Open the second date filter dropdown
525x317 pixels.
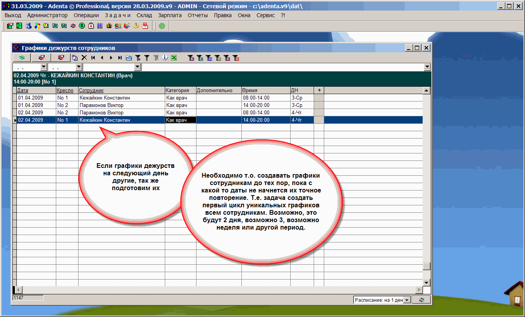pos(79,67)
